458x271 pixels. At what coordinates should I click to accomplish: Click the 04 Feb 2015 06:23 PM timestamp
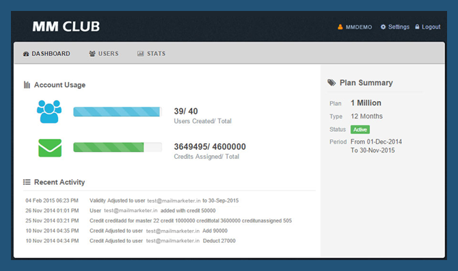coord(52,201)
